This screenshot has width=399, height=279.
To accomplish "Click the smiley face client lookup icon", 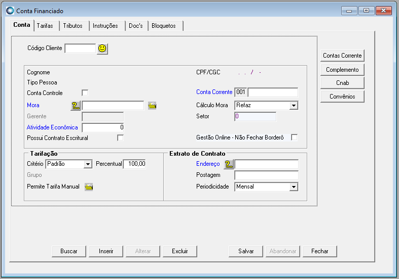I will point(102,49).
